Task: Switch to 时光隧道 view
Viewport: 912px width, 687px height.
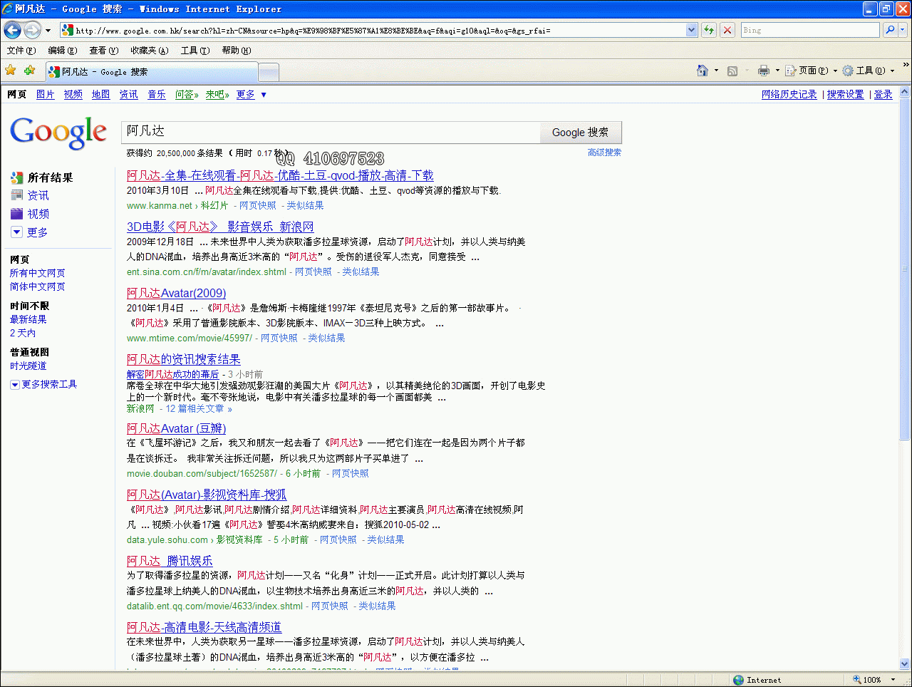Action: click(28, 366)
